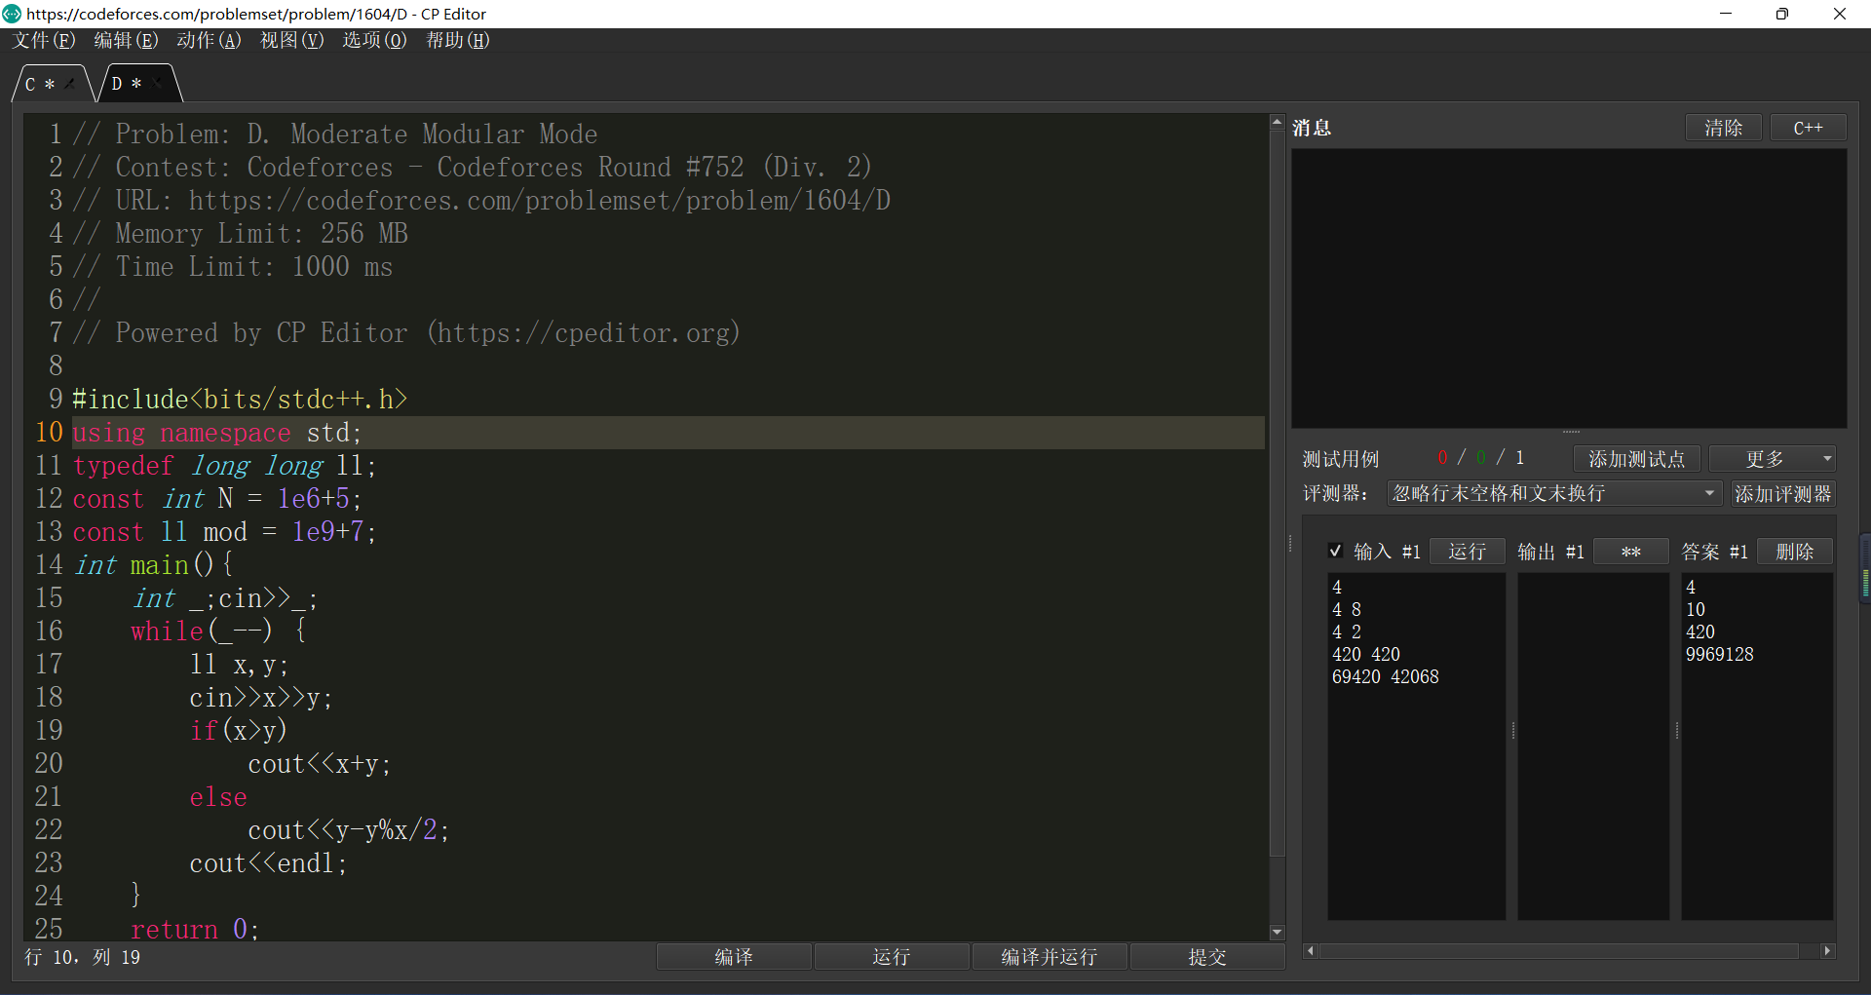
Task: Submit solution with 提交 button
Action: 1207,957
